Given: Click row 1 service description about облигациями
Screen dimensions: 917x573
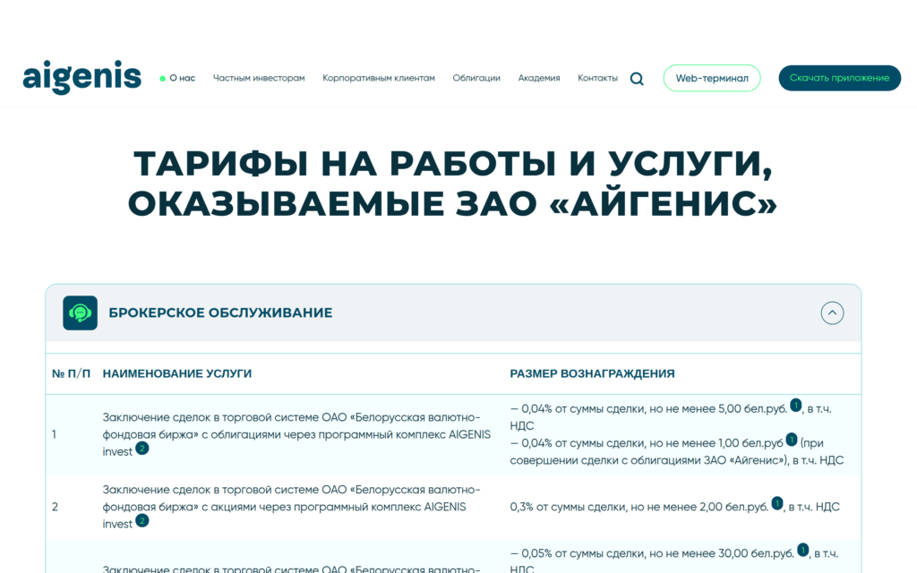Looking at the screenshot, I should (296, 434).
